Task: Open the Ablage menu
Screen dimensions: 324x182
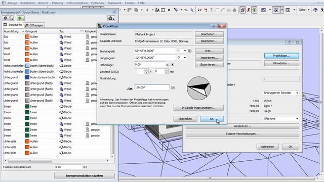Action: pos(12,3)
